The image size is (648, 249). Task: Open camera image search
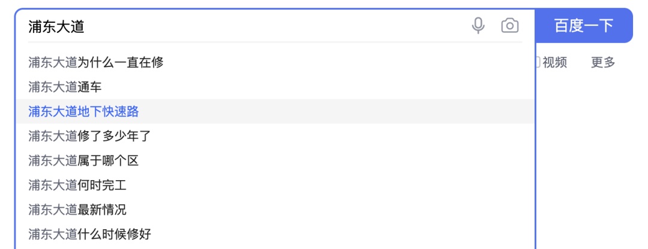click(509, 26)
